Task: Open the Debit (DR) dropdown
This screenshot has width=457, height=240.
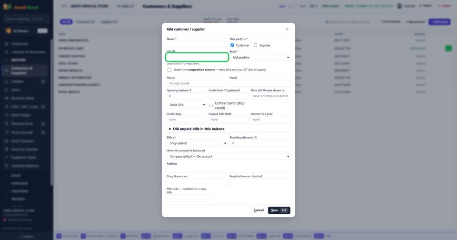Action: click(186, 105)
